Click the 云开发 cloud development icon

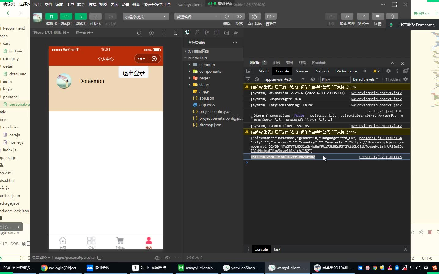coord(110,16)
